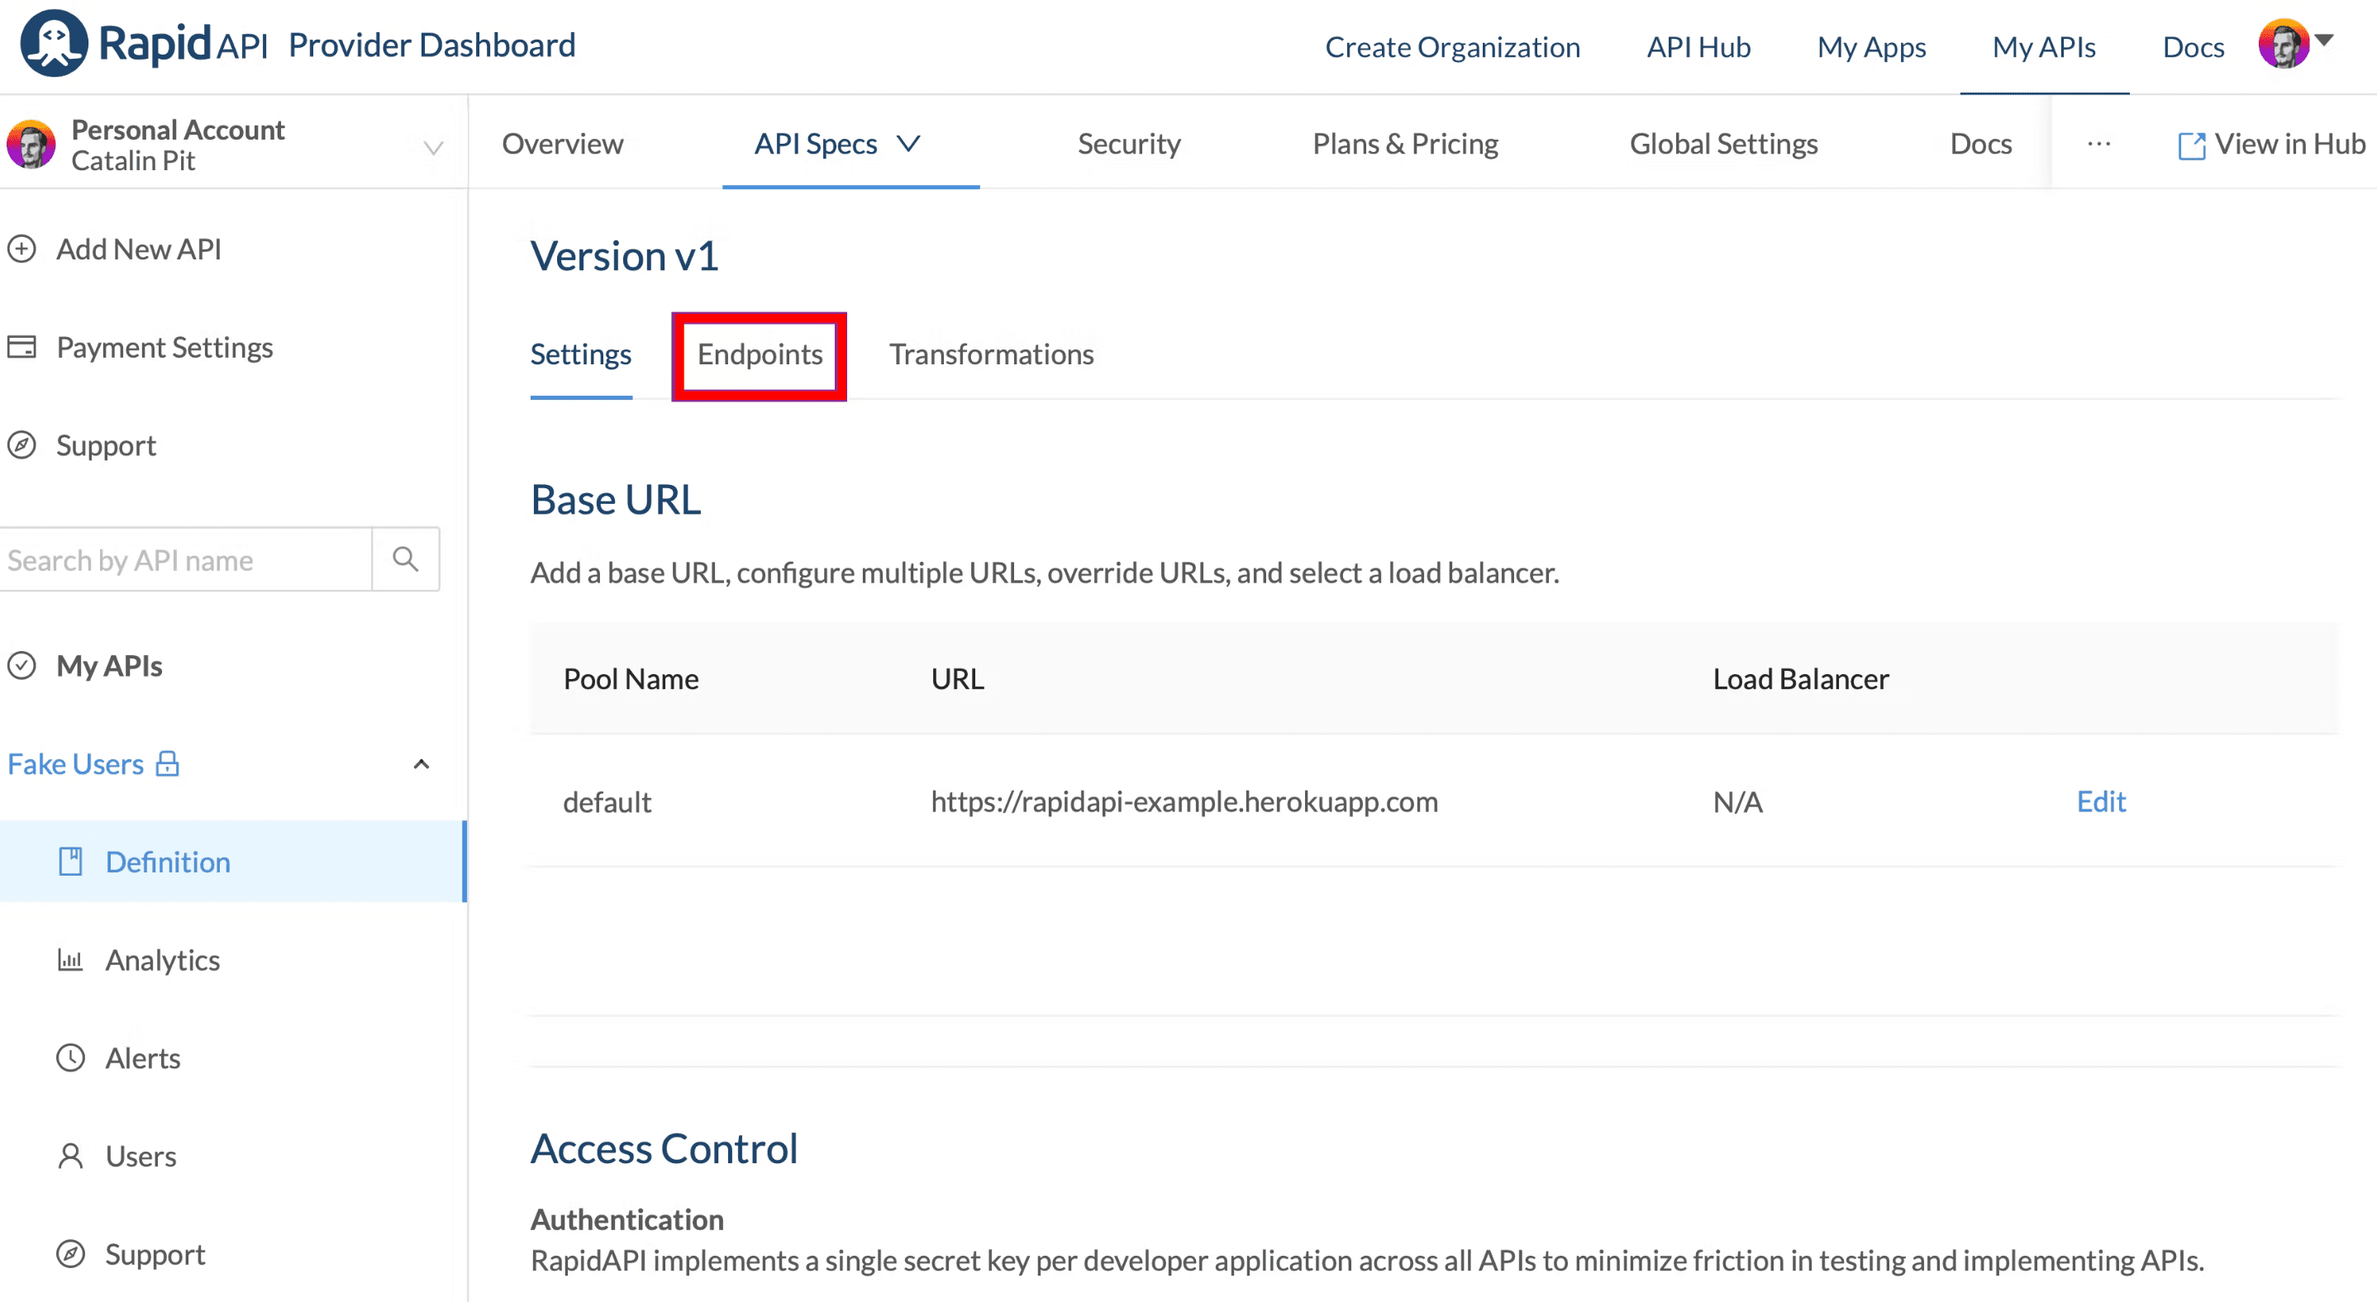Screen dimensions: 2377x1302
Task: Switch to the Transformations tab
Action: pos(989,354)
